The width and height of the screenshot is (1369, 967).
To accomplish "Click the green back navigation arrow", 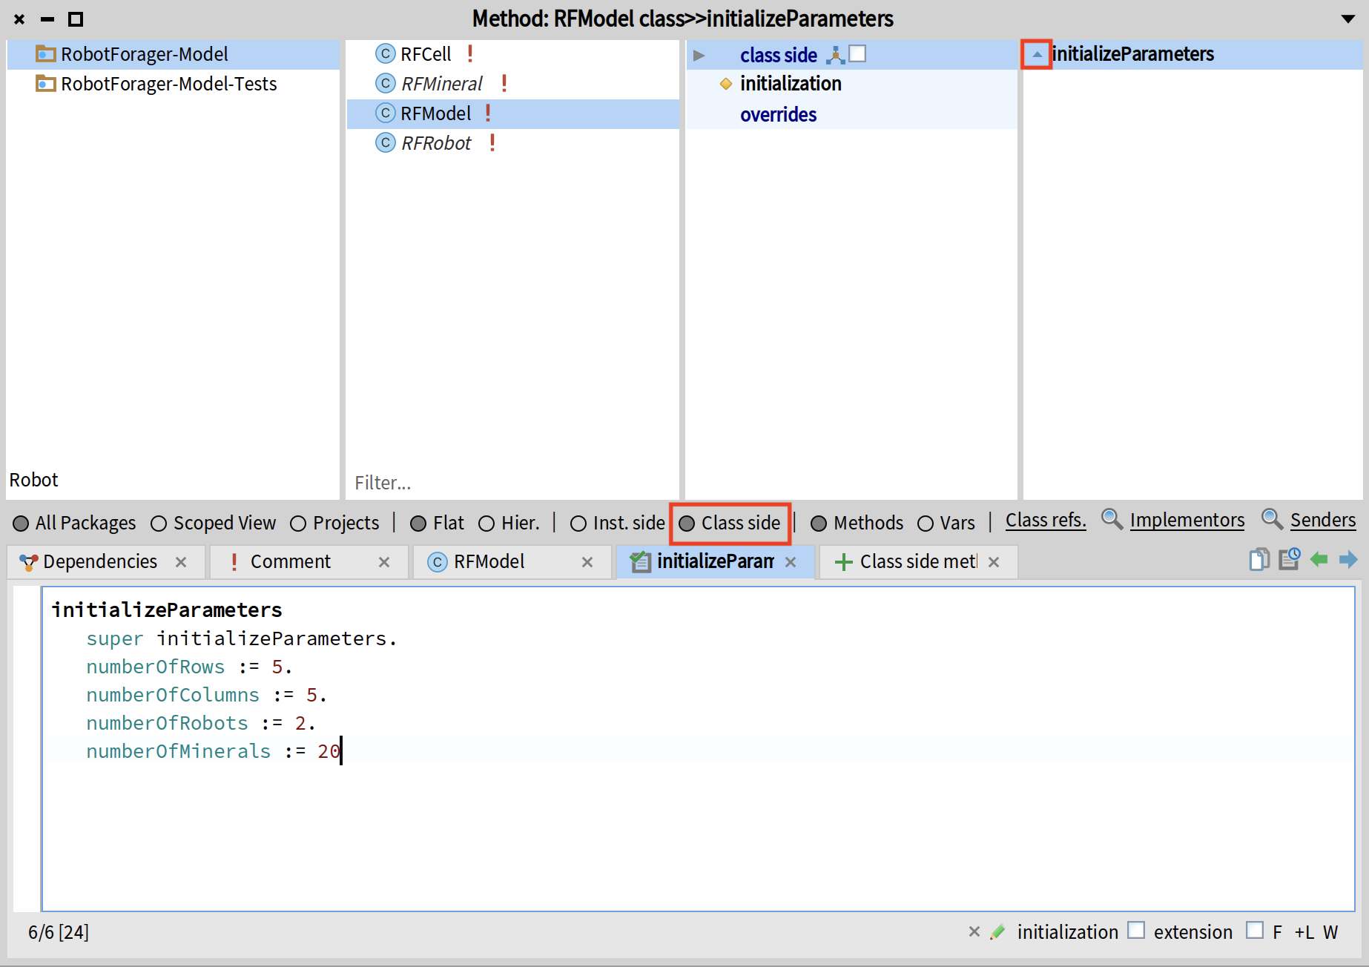I will 1319,560.
